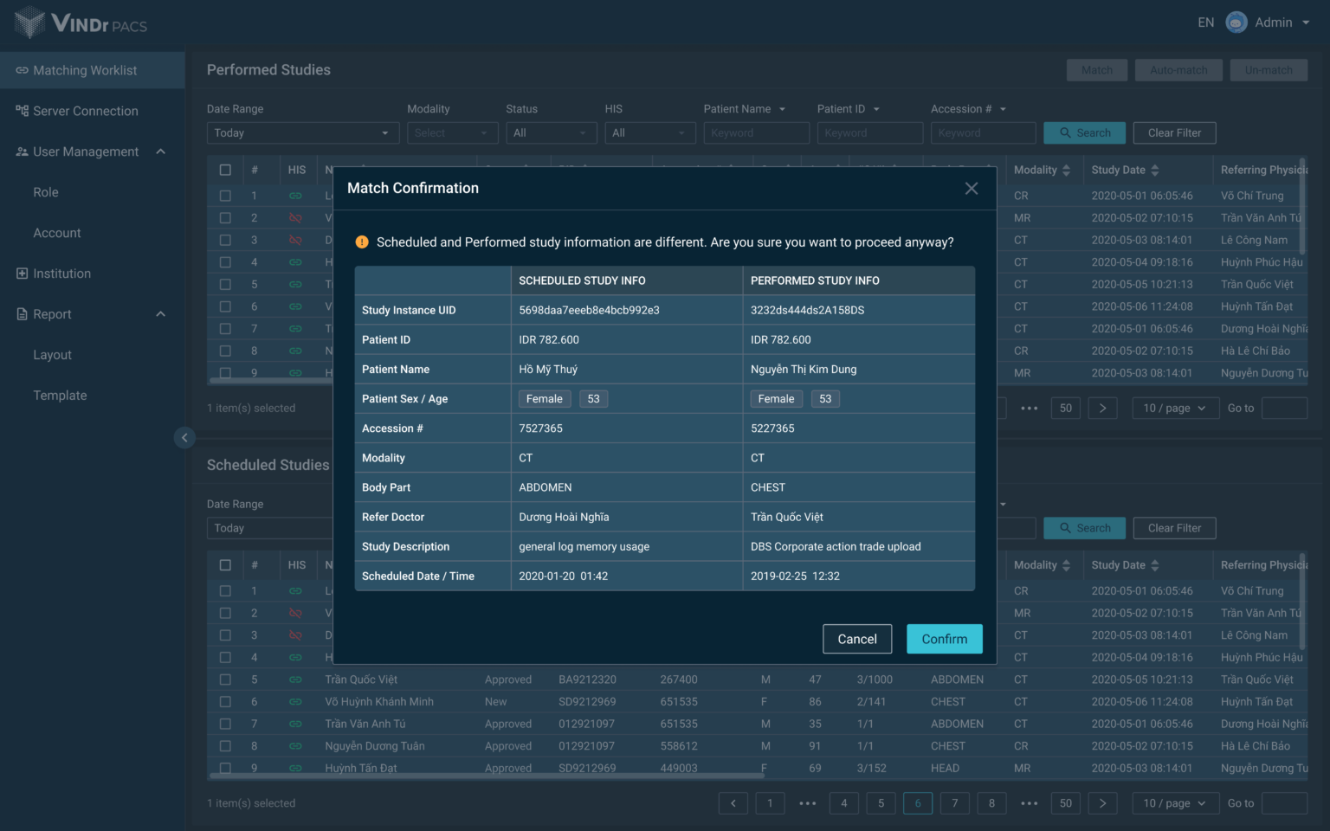Open the Date Range Today dropdown
The height and width of the screenshot is (831, 1330).
(x=302, y=133)
